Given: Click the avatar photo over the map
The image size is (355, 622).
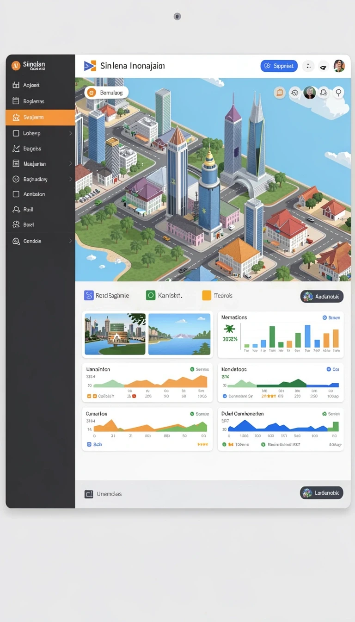Looking at the screenshot, I should click(309, 93).
